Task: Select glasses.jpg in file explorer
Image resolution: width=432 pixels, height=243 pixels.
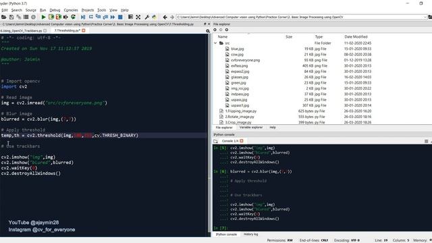Action: pos(240,77)
